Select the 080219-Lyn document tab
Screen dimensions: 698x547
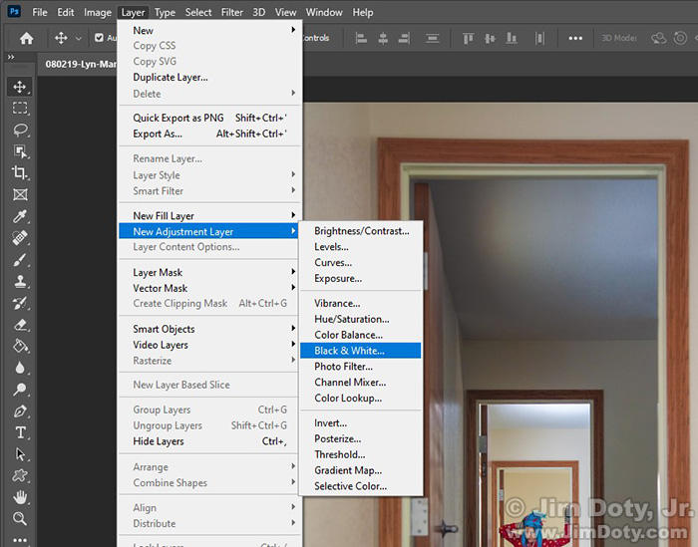click(x=80, y=63)
